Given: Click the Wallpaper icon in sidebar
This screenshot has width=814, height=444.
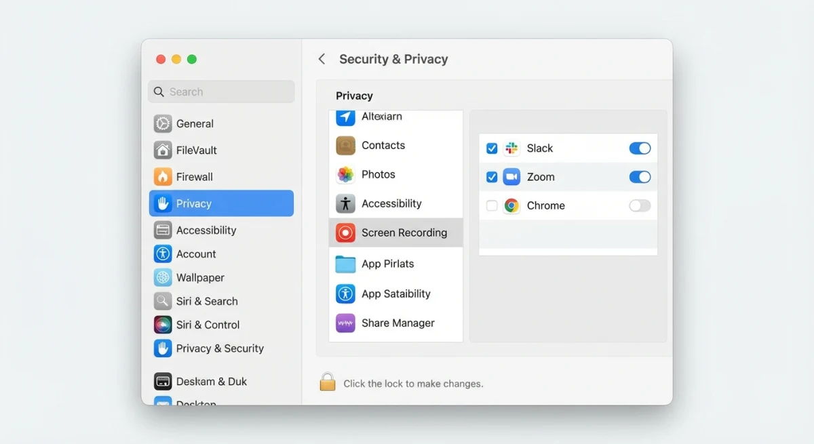Looking at the screenshot, I should coord(163,277).
